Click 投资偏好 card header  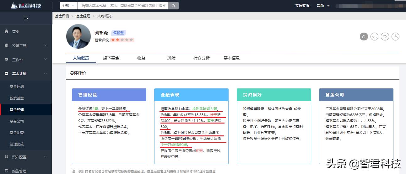274,95
